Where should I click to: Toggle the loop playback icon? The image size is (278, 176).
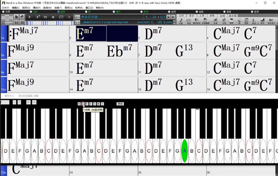61,17
